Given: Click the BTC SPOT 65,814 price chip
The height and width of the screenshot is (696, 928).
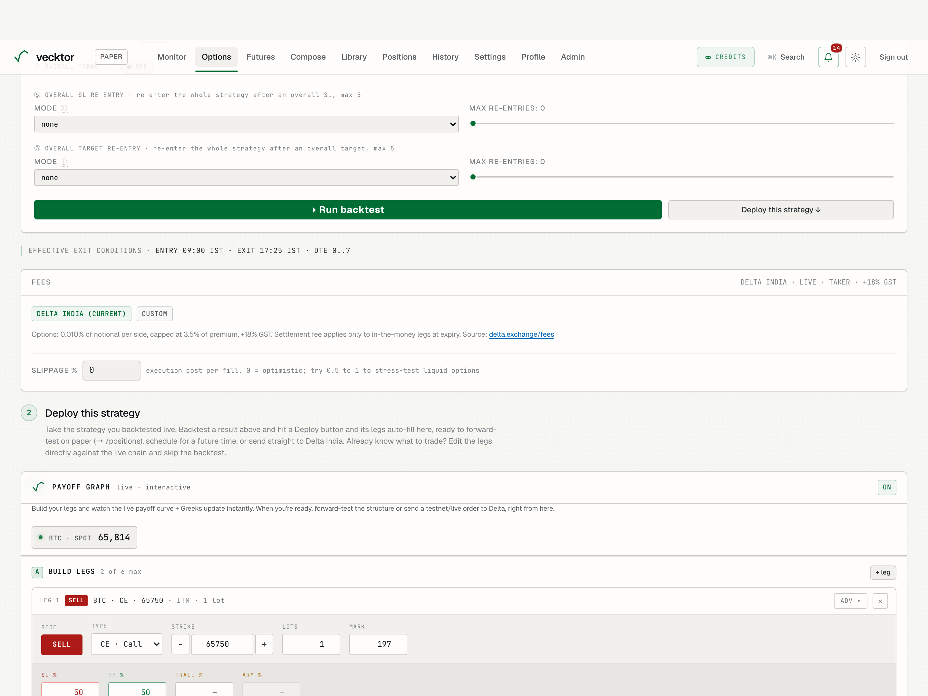Looking at the screenshot, I should (84, 537).
